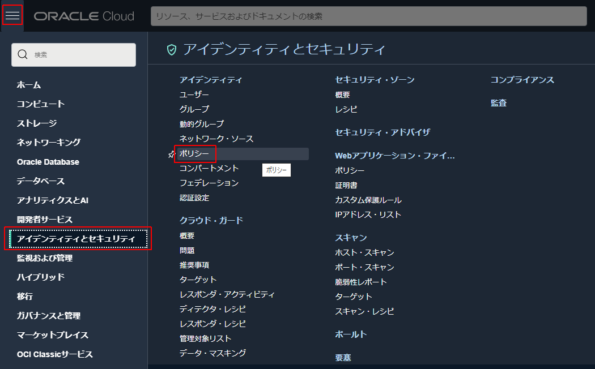Viewport: 595px width, 369px height.
Task: Open OCI Classicサービス category
Action: 54,354
